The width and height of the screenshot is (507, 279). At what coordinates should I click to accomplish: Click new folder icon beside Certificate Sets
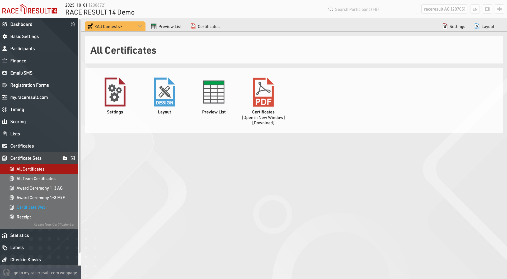tap(65, 158)
